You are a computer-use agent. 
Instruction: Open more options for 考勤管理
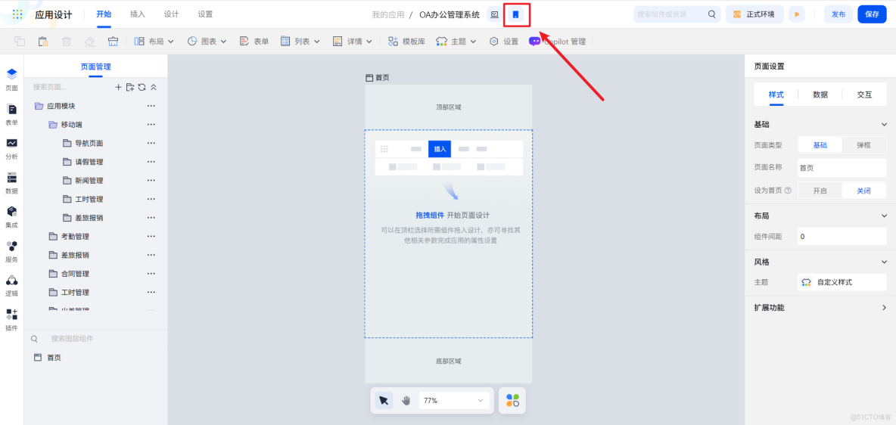(151, 237)
